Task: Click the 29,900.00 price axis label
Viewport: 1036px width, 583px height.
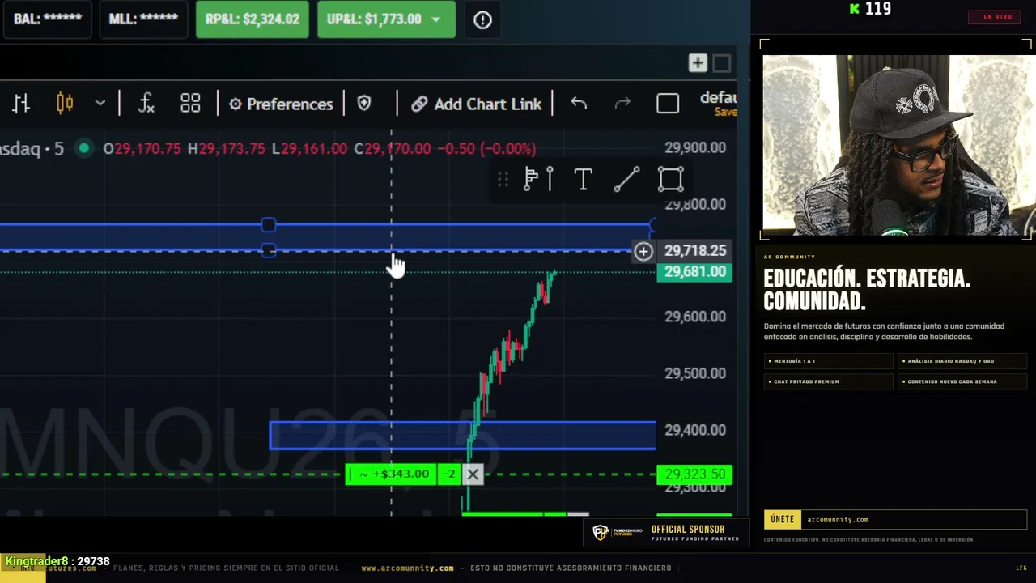Action: [x=695, y=147]
